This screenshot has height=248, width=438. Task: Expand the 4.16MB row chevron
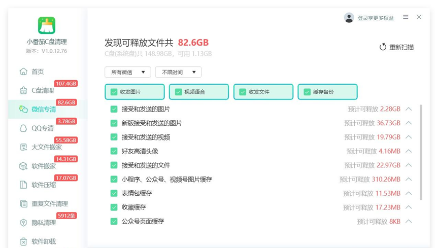tap(409, 151)
